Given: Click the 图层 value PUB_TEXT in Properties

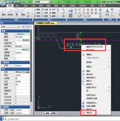Looking at the screenshot, I should click(22, 37).
